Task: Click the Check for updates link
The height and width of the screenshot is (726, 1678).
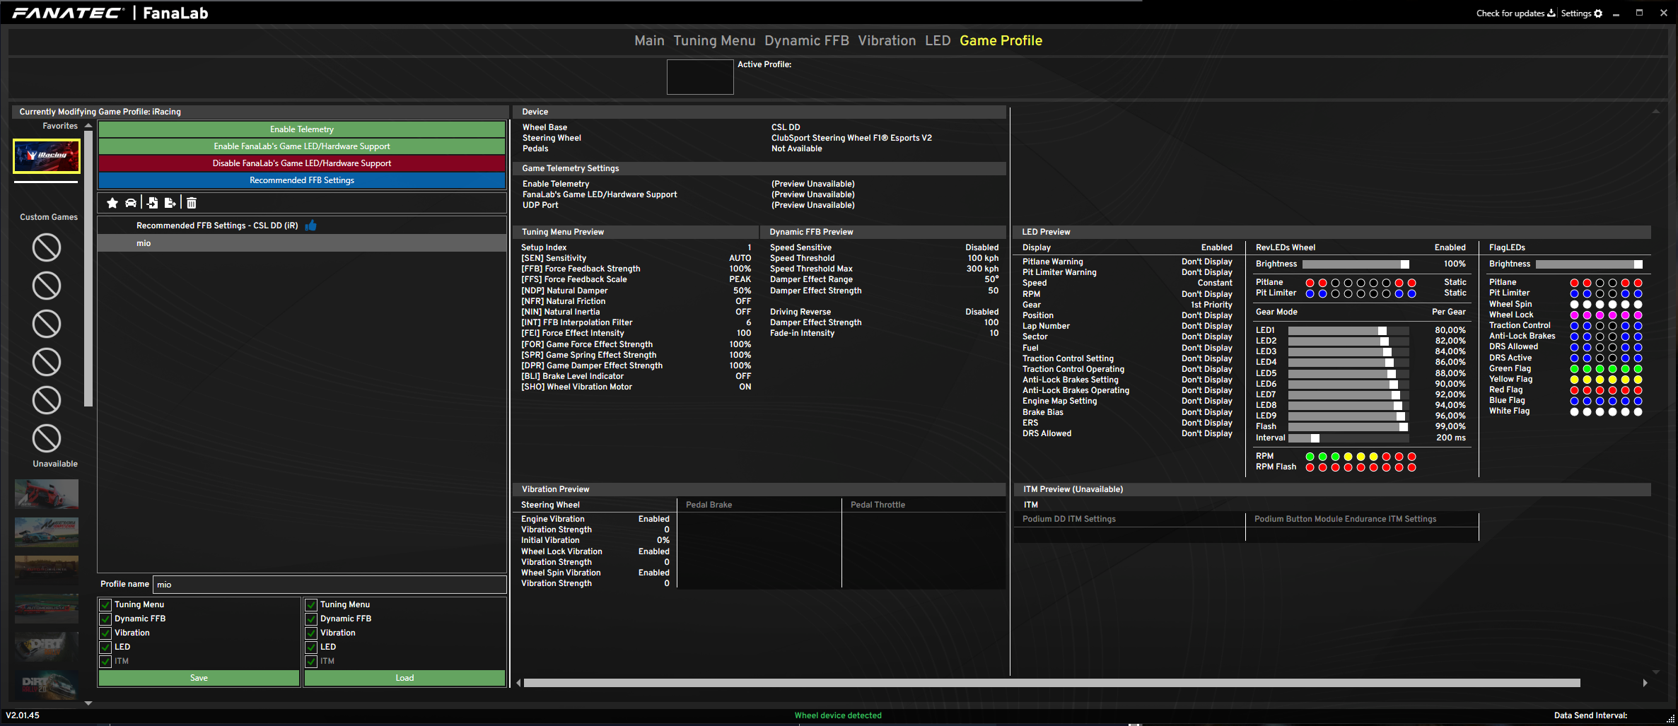Action: 1510,13
